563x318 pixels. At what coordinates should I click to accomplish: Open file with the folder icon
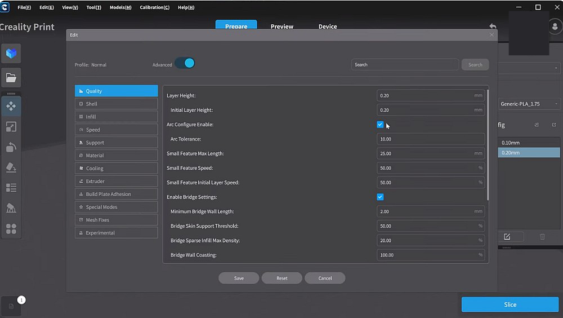pos(11,78)
